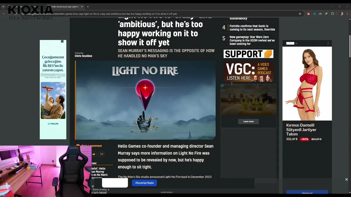
Task: Open the glasses-and-mustache extension icon
Action: pos(320,14)
